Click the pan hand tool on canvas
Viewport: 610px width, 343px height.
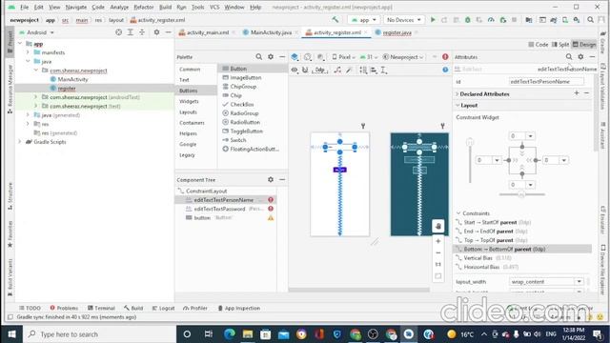[438, 226]
